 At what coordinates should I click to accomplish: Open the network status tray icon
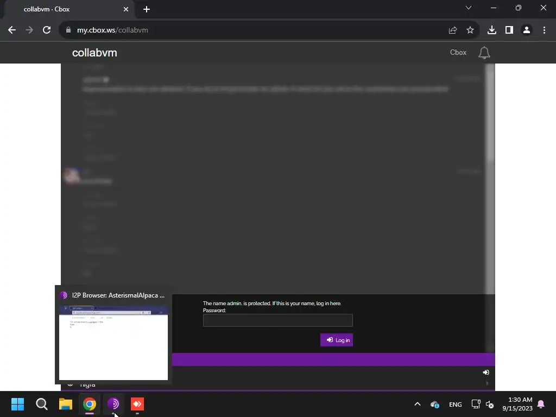[476, 404]
